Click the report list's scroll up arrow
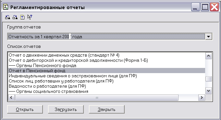Screen dimensions: 221x120 pos(209,56)
